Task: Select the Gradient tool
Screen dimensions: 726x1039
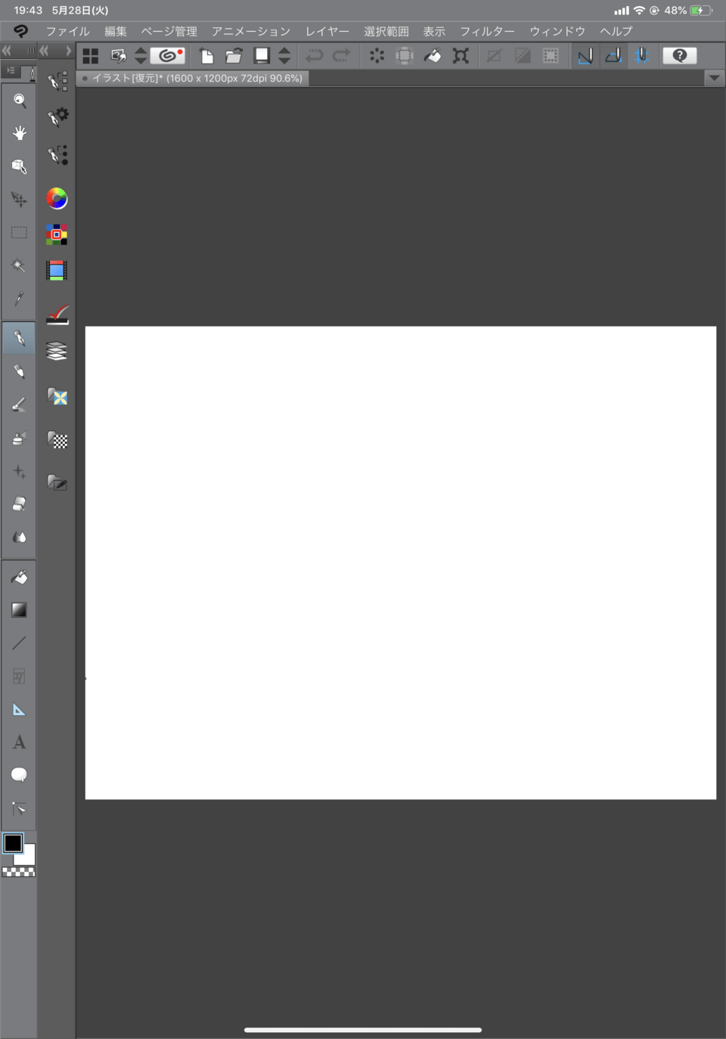Action: (x=19, y=609)
